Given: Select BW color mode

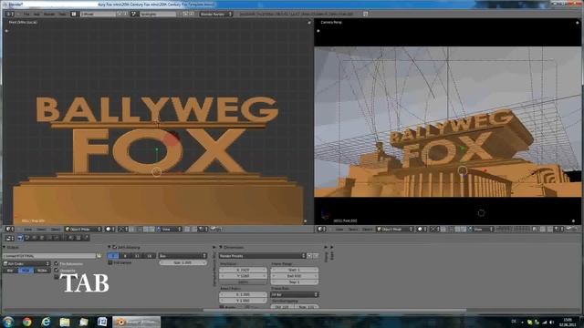Looking at the screenshot, I should coord(10,271).
